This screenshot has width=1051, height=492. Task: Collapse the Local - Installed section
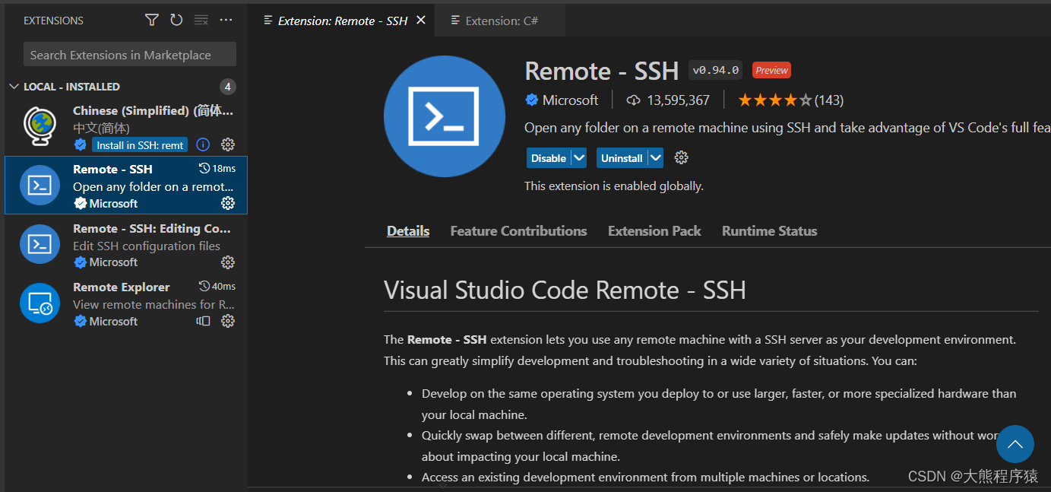14,87
